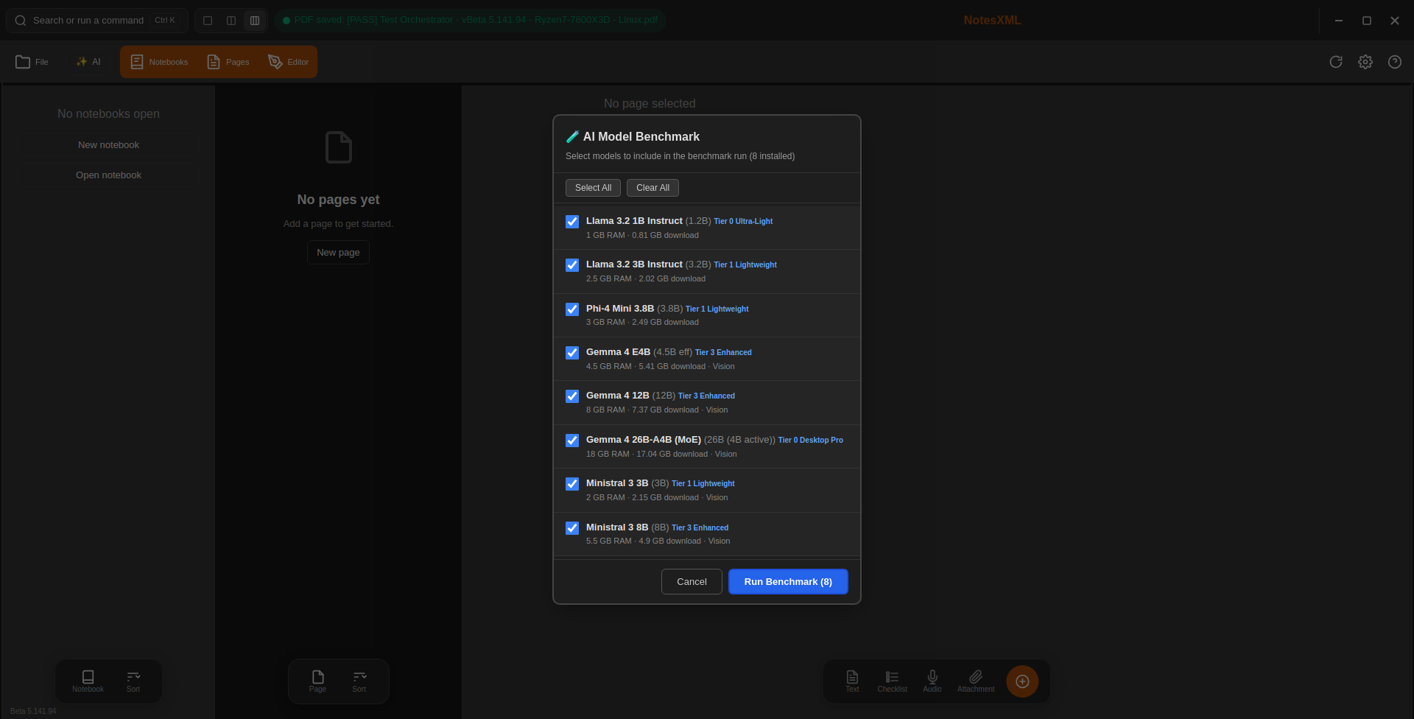Screen dimensions: 1414x719
Task: Click the Notebook icon in bottom toolbar
Action: point(88,681)
